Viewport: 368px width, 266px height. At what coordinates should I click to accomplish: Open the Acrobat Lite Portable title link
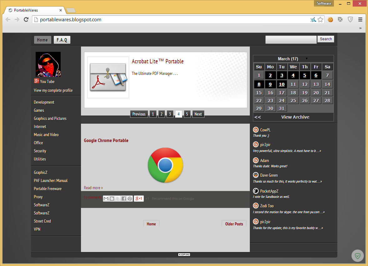click(158, 62)
